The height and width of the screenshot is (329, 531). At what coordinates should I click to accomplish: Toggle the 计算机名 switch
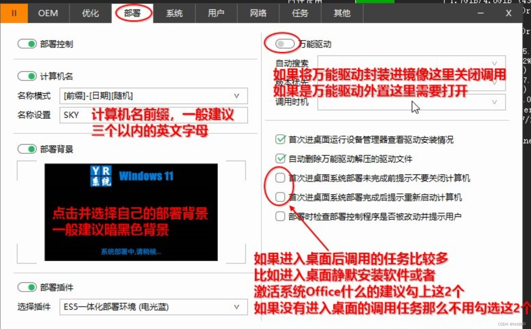coord(27,76)
